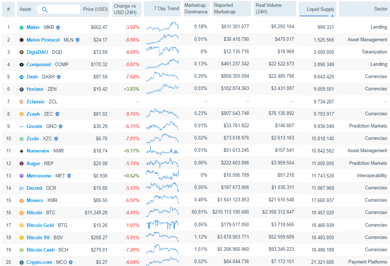390x266 pixels.
Task: Click the Bitcoin Gold coin logo
Action: [x=22, y=226]
